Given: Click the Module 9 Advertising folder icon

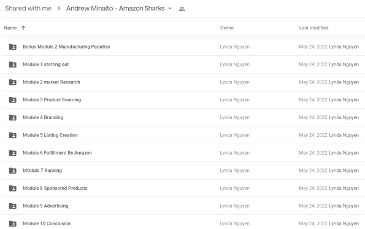Looking at the screenshot, I should (x=12, y=206).
